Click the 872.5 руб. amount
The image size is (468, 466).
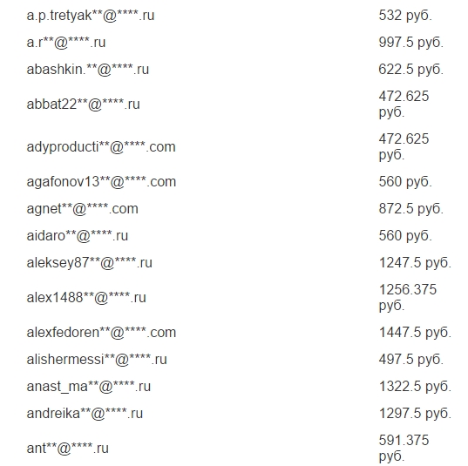click(x=410, y=209)
